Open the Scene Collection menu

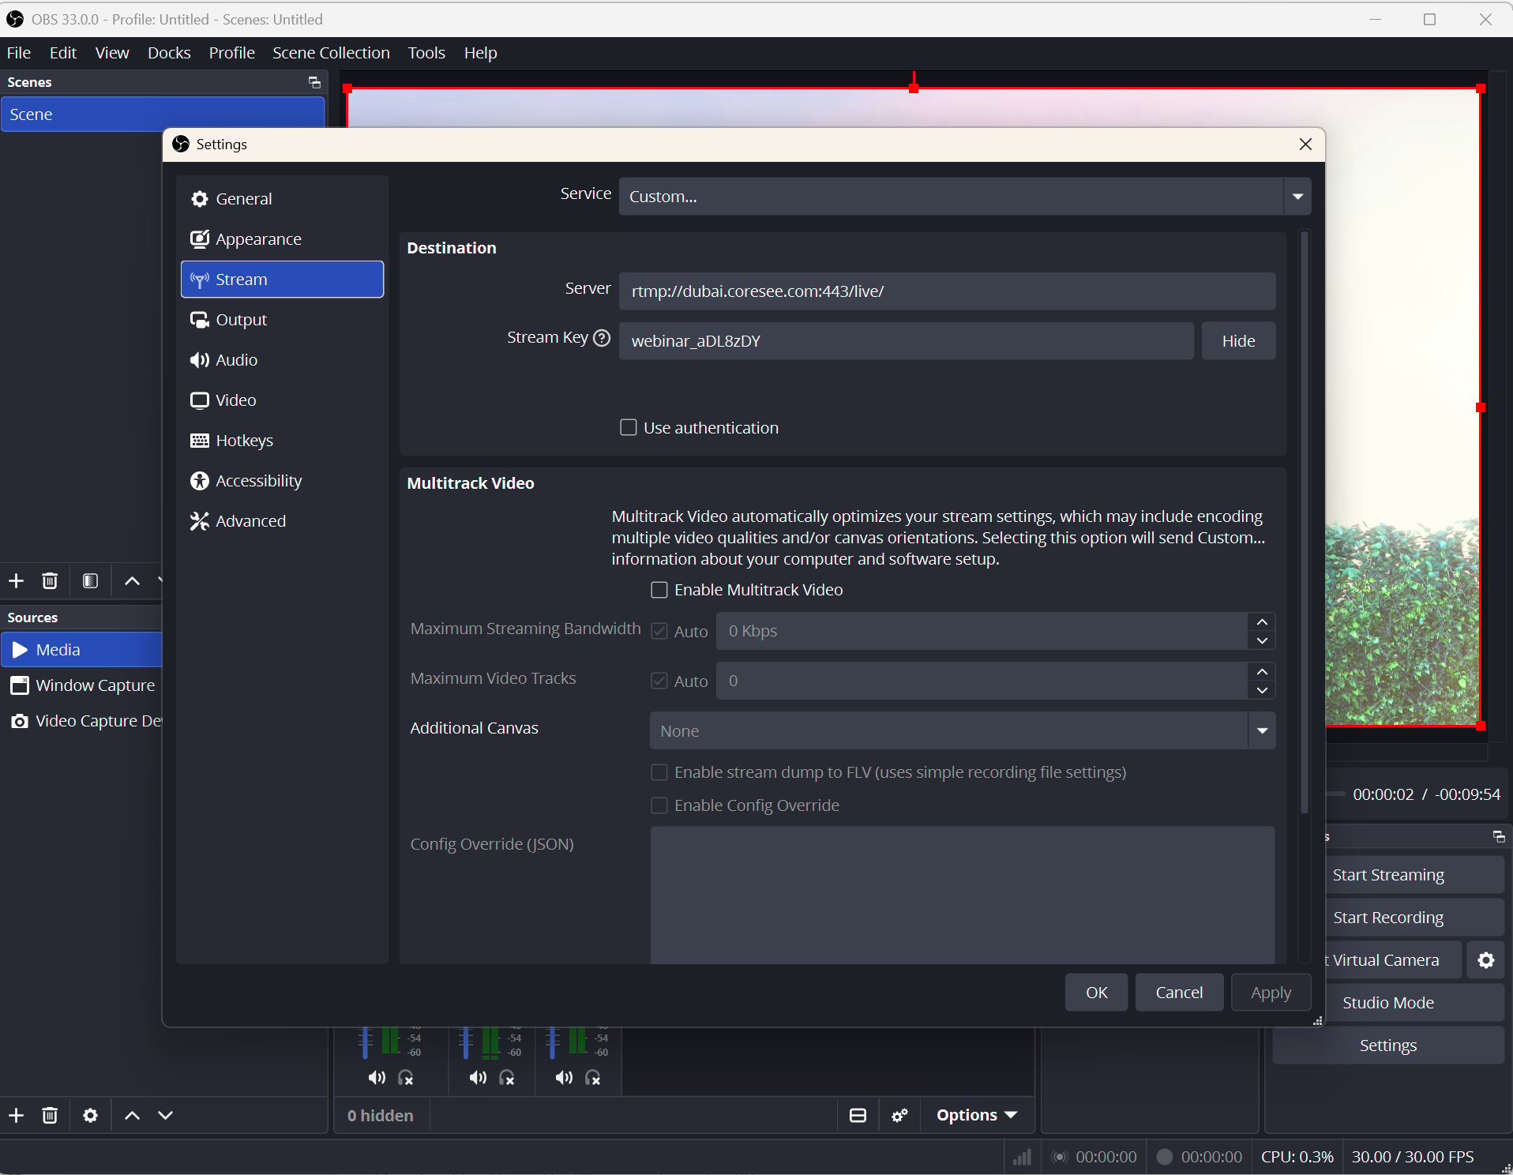click(331, 53)
